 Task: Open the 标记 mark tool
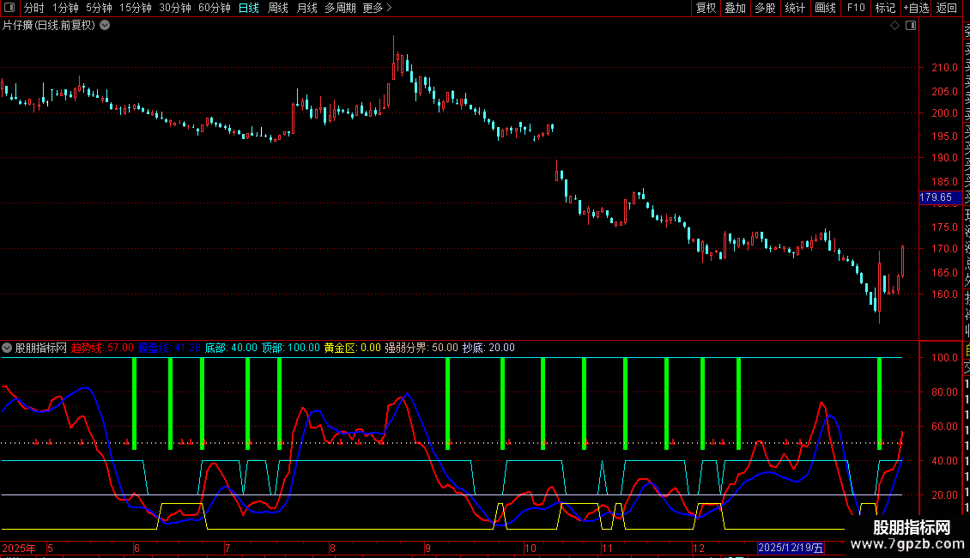[884, 9]
